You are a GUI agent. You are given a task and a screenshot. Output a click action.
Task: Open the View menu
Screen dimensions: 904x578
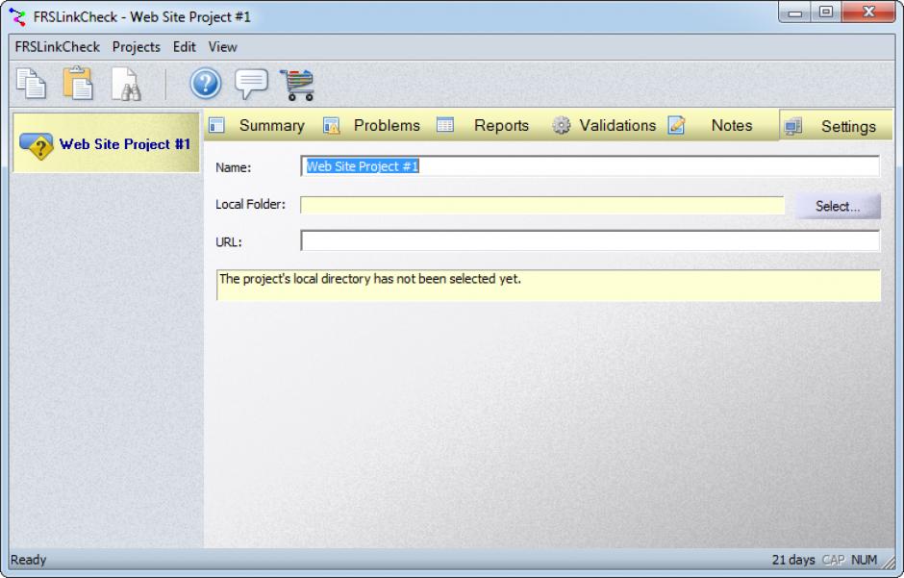(222, 47)
